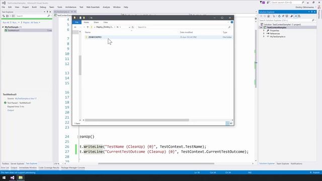Image resolution: width=322 pixels, height=181 pixels.
Task: Open the Windows Start button
Action: coord(4,177)
